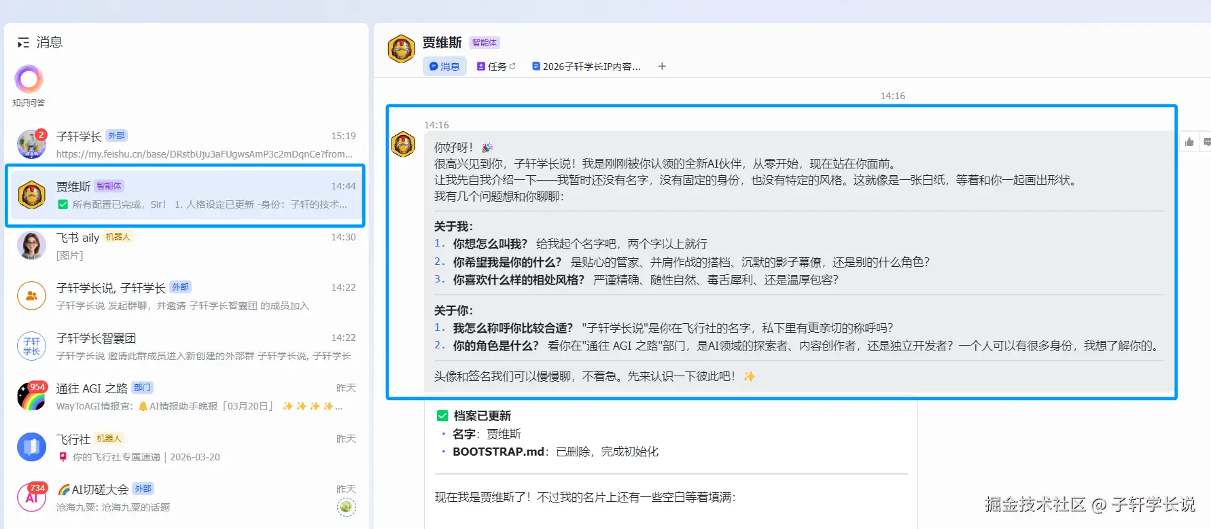
Task: Click the [图片] preview under 飞书 aily
Action: (x=70, y=255)
